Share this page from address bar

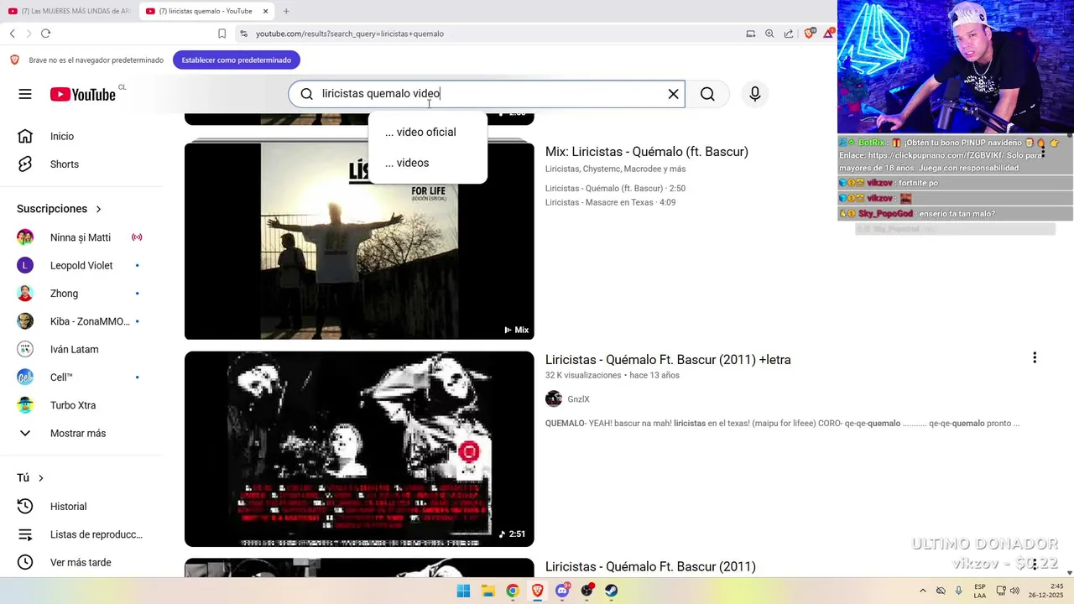coord(789,34)
